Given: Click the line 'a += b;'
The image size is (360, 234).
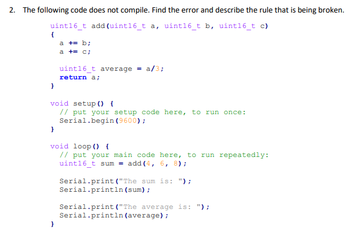Looking at the screenshot, I should (x=75, y=43).
